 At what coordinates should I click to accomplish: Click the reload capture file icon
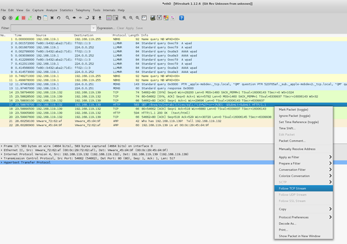coord(58,18)
